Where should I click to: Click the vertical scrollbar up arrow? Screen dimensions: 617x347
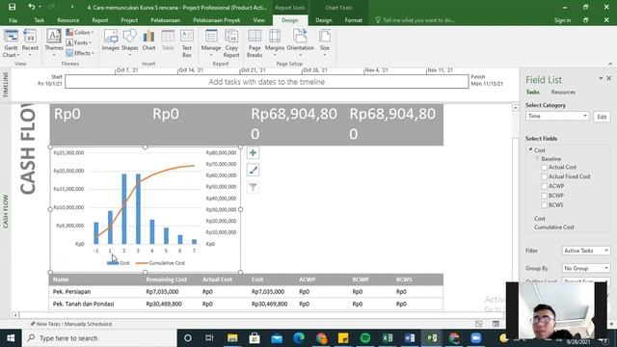[x=516, y=107]
